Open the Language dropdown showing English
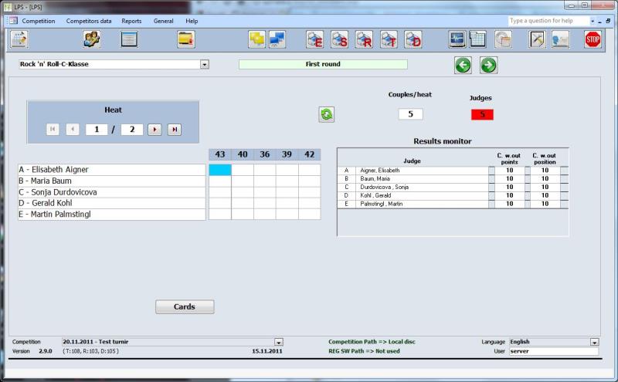Image resolution: width=618 pixels, height=382 pixels. pos(594,342)
